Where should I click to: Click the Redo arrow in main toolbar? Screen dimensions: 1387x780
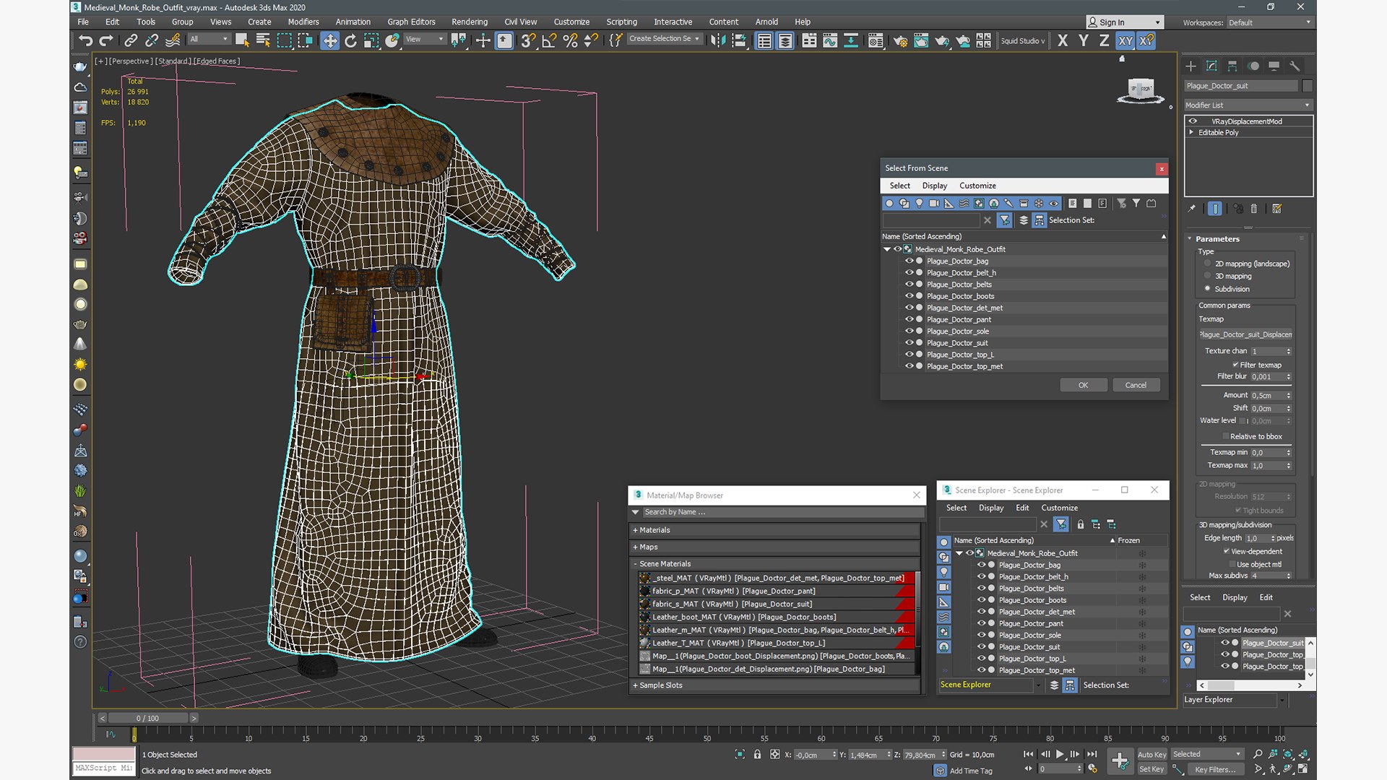pyautogui.click(x=106, y=40)
